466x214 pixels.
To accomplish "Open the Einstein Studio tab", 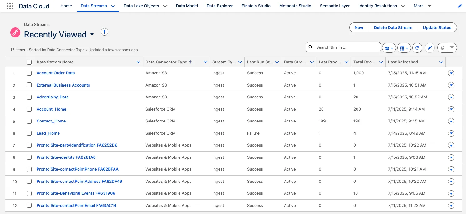I will click(256, 6).
